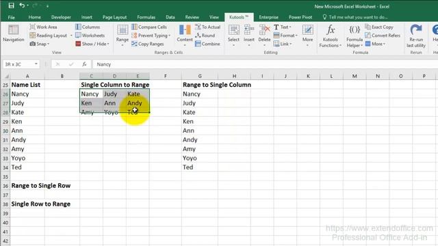Click the Work Area tool
Screen dimensions: 438x246
(x=43, y=27)
